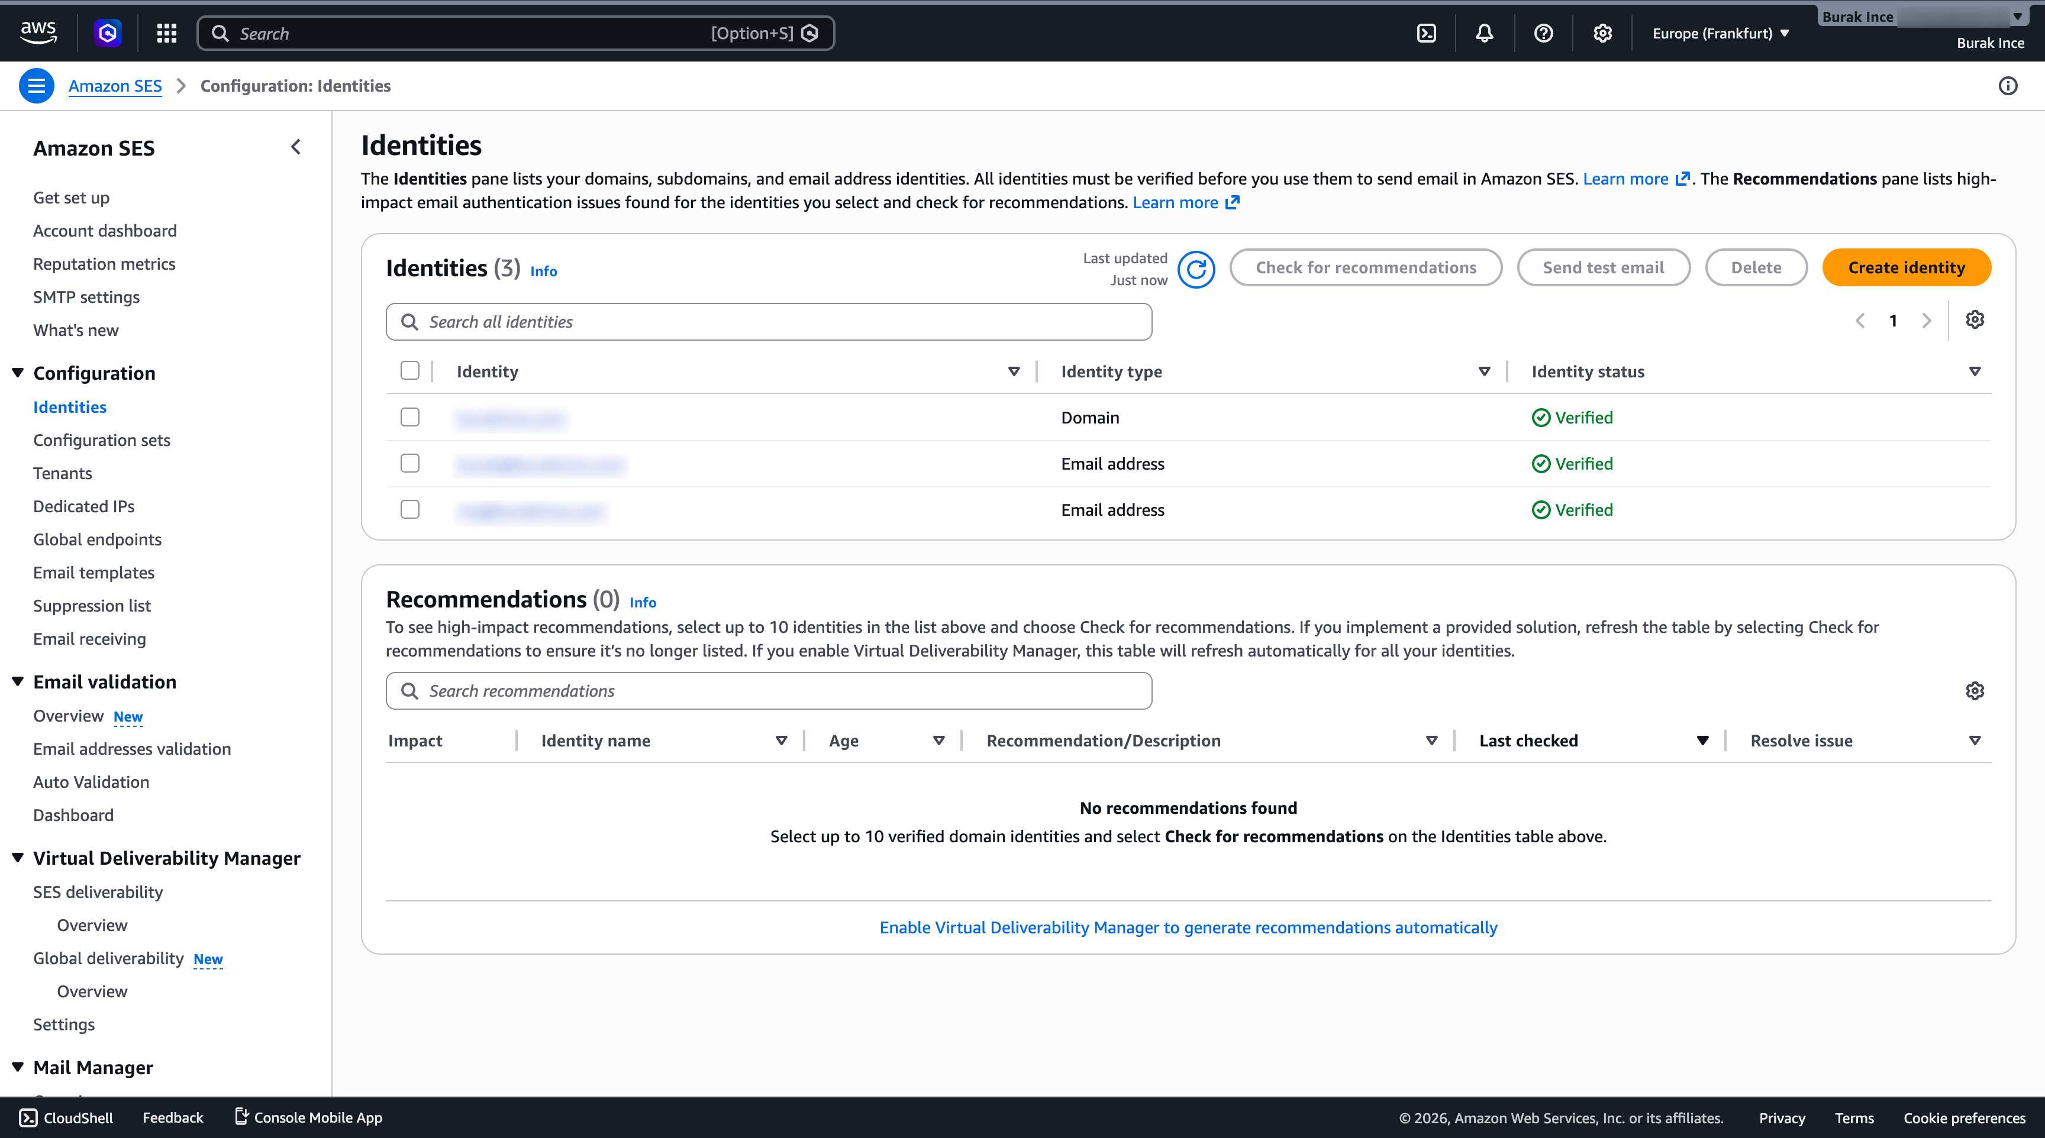Toggle the hamburger navigation menu button
Screen dimensions: 2045x1138
[37, 86]
